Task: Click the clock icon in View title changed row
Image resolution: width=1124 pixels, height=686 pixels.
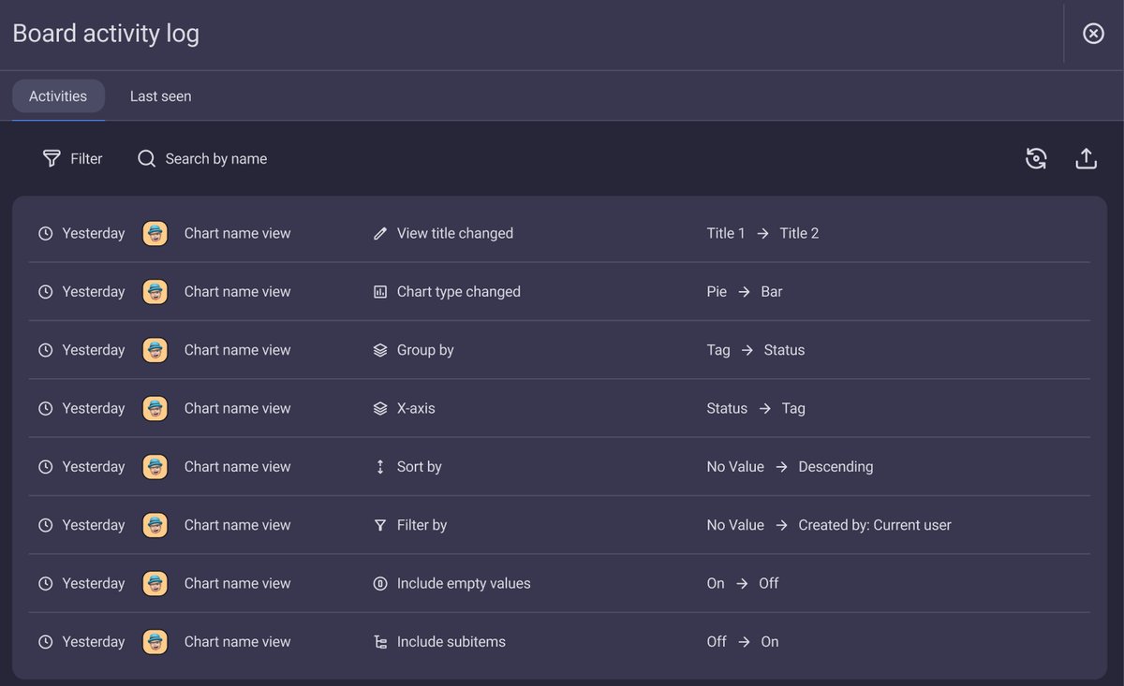Action: [x=45, y=234]
